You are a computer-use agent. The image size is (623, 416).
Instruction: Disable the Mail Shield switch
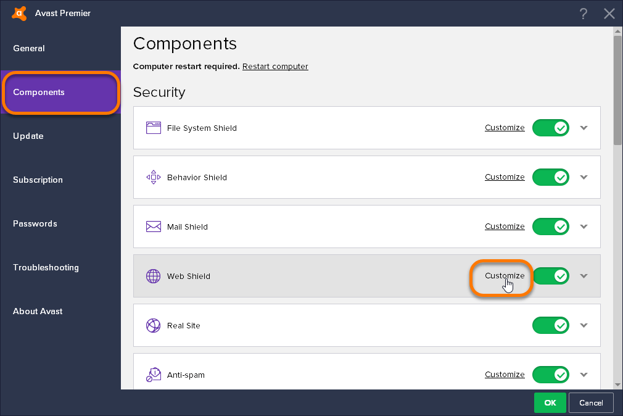point(551,227)
